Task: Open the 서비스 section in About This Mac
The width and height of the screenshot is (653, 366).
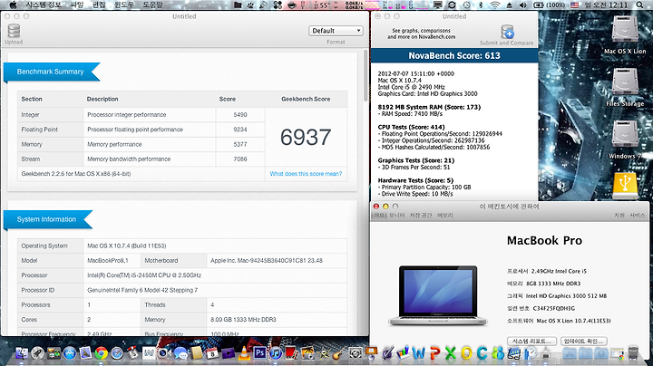Action: coord(638,216)
